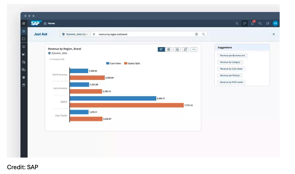This screenshot has height=174, width=295.
Task: Switch to table view
Action: pos(169,49)
